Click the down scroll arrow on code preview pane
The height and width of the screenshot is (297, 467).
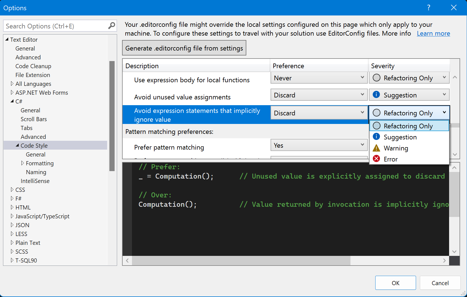point(455,251)
